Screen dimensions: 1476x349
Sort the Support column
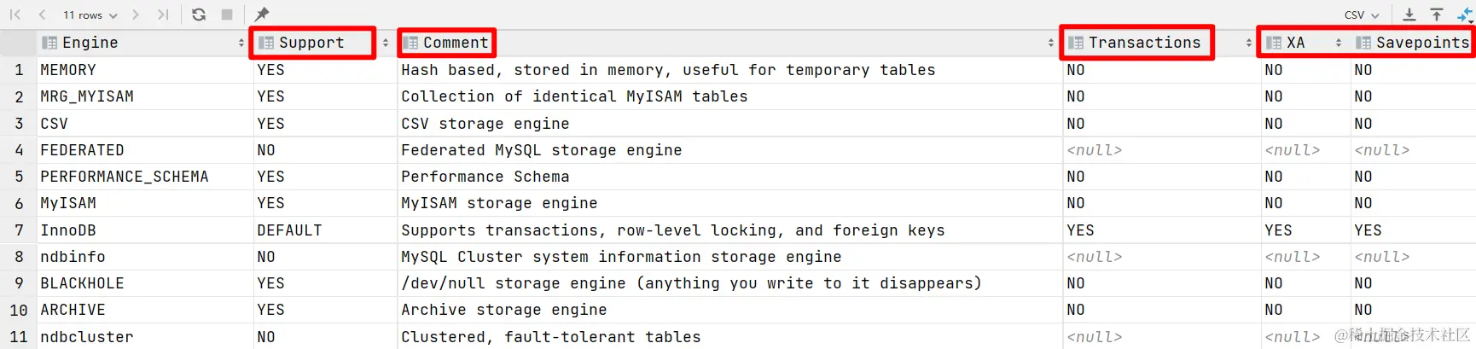click(386, 43)
